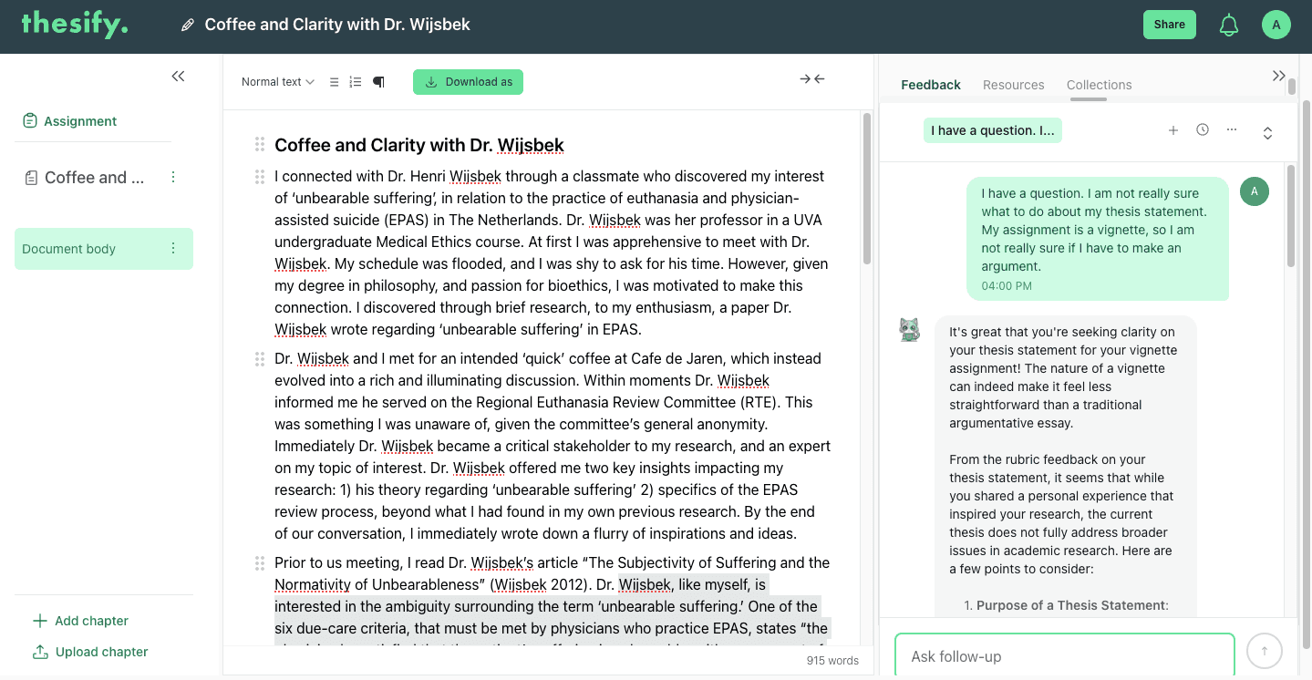Toggle bulleted list formatting

click(334, 82)
